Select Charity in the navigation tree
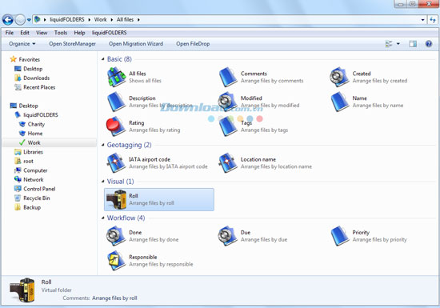440x308 pixels. click(36, 124)
